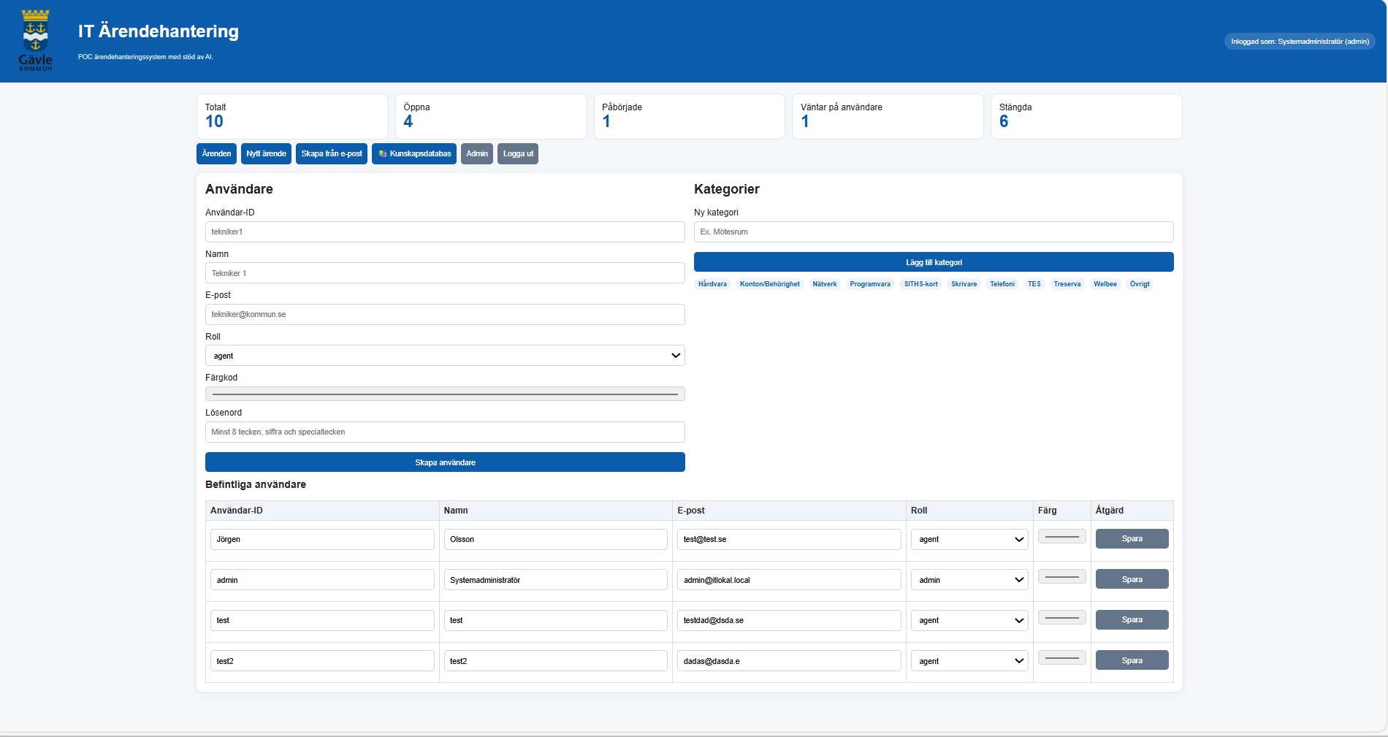Open Kunskapsdatabas with the books icon
1388x737 pixels.
[x=414, y=154]
